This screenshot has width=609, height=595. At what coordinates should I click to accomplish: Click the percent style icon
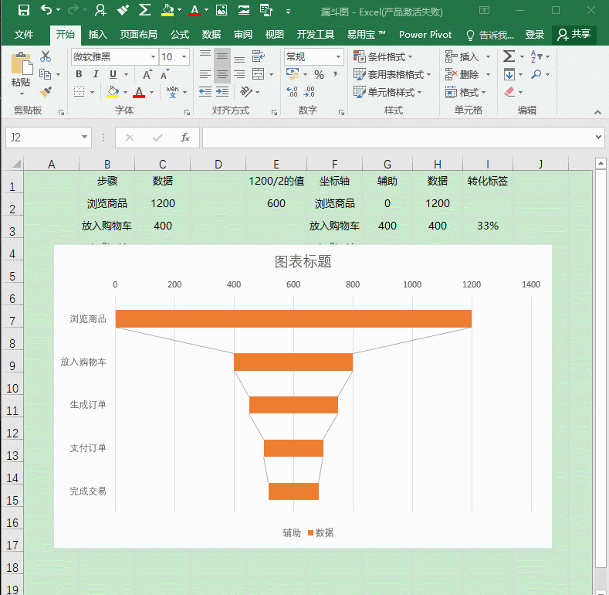click(319, 74)
